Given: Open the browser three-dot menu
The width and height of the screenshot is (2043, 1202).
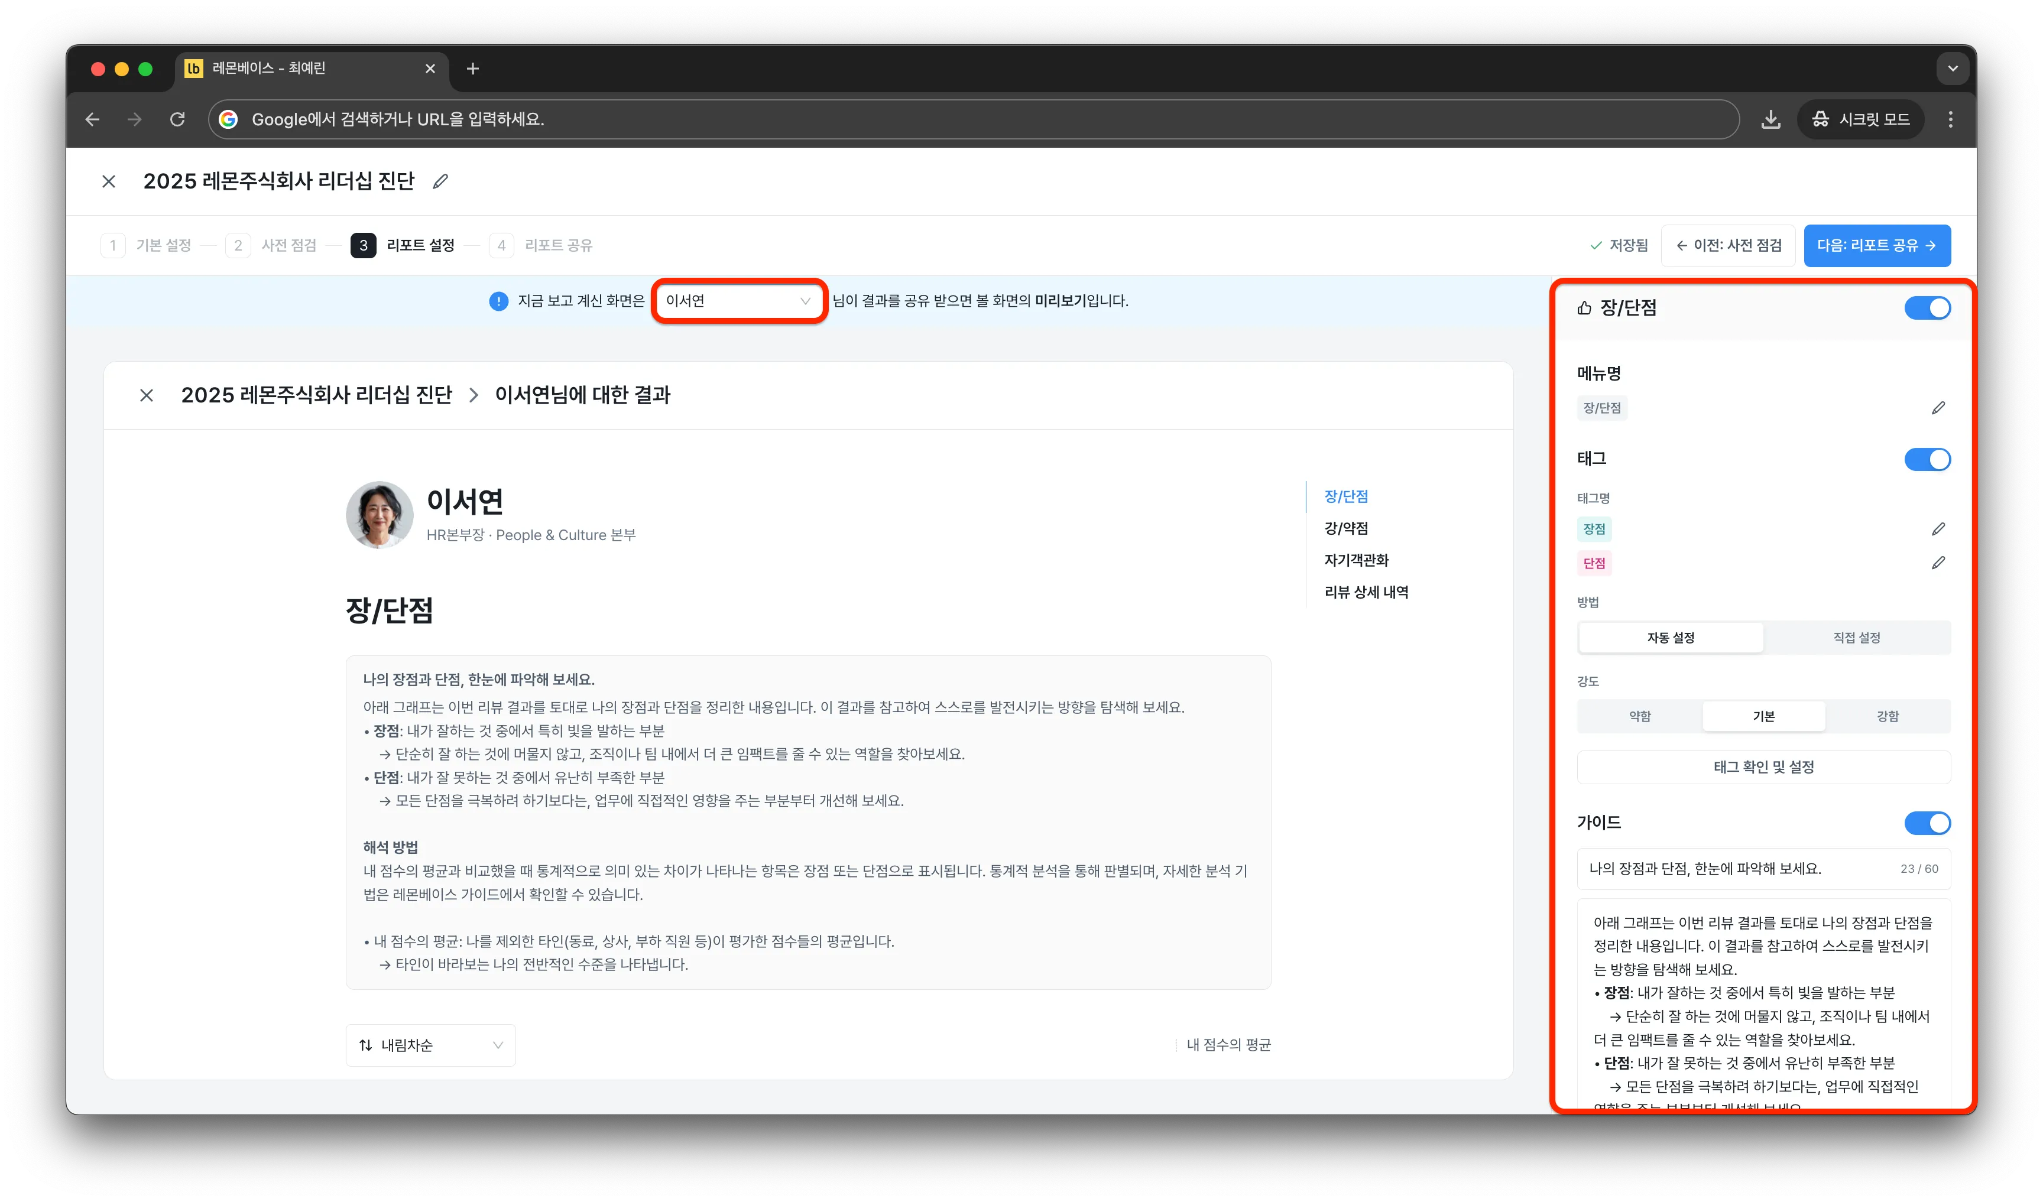Looking at the screenshot, I should coord(1950,120).
